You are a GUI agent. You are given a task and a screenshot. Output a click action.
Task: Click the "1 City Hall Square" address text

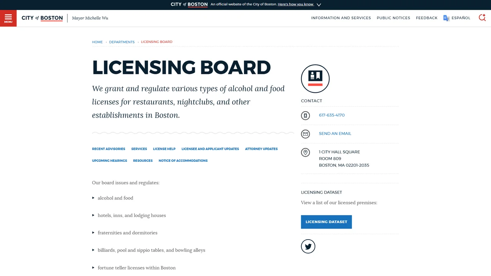339,152
